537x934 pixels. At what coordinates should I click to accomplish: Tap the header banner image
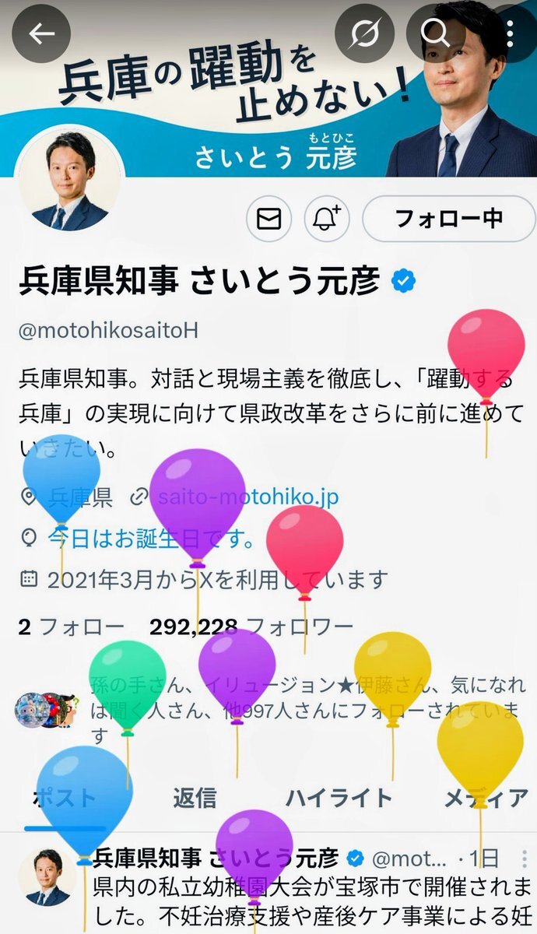[x=268, y=88]
